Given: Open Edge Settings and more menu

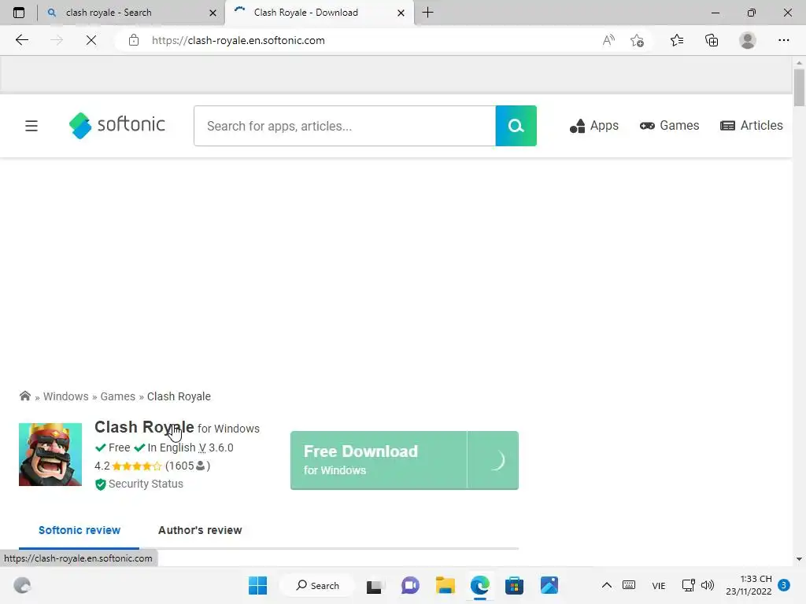Looking at the screenshot, I should pos(783,40).
